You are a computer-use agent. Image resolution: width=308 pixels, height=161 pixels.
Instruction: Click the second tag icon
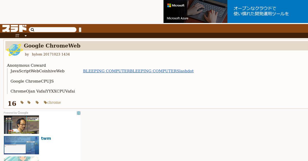coord(29,102)
